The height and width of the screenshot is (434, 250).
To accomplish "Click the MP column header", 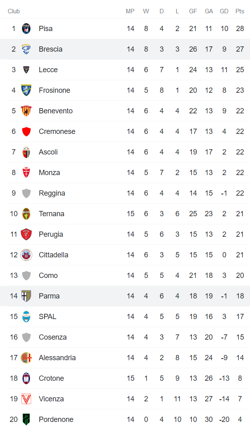I will (130, 11).
